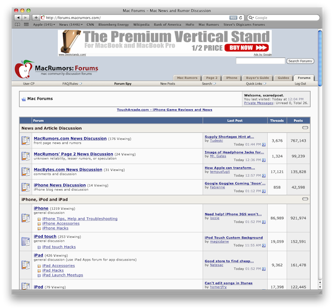
Task: Click the Mac Forums folder icon
Action: [23, 99]
